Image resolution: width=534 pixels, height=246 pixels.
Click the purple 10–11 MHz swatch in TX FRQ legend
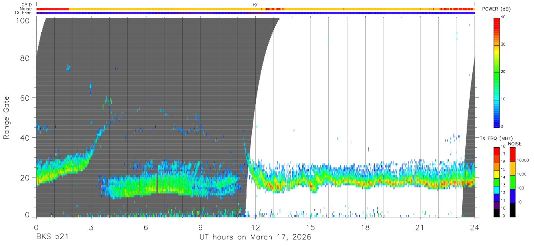(496, 205)
